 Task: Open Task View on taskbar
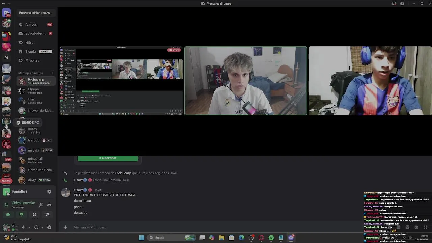click(x=202, y=238)
